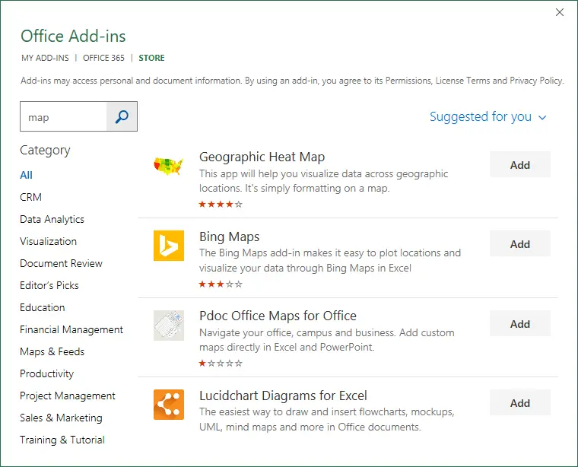Click the permissions and privacy policy notice
This screenshot has width=578, height=467.
(292, 81)
